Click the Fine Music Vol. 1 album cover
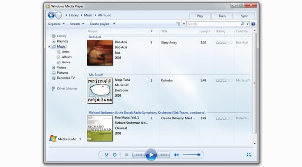 [100, 128]
